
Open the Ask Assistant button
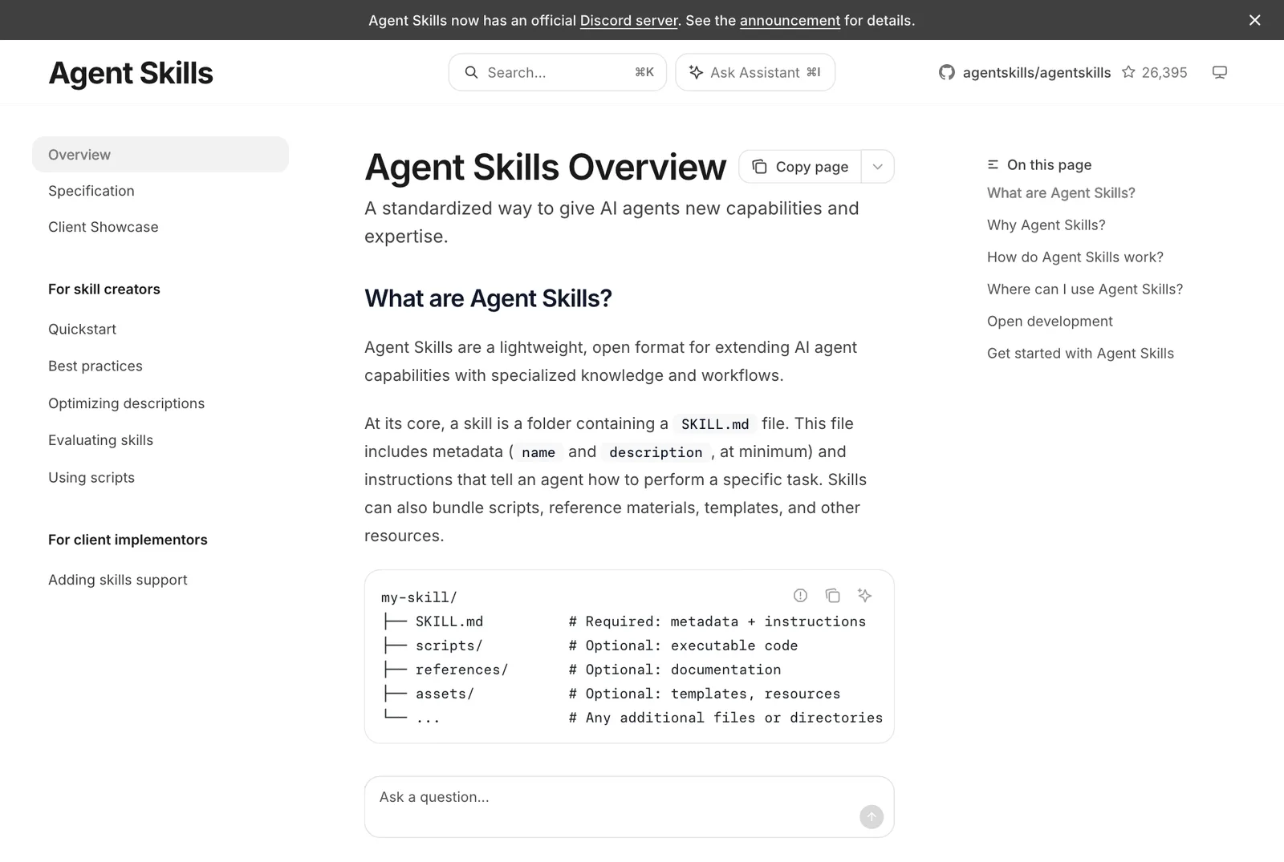[755, 72]
